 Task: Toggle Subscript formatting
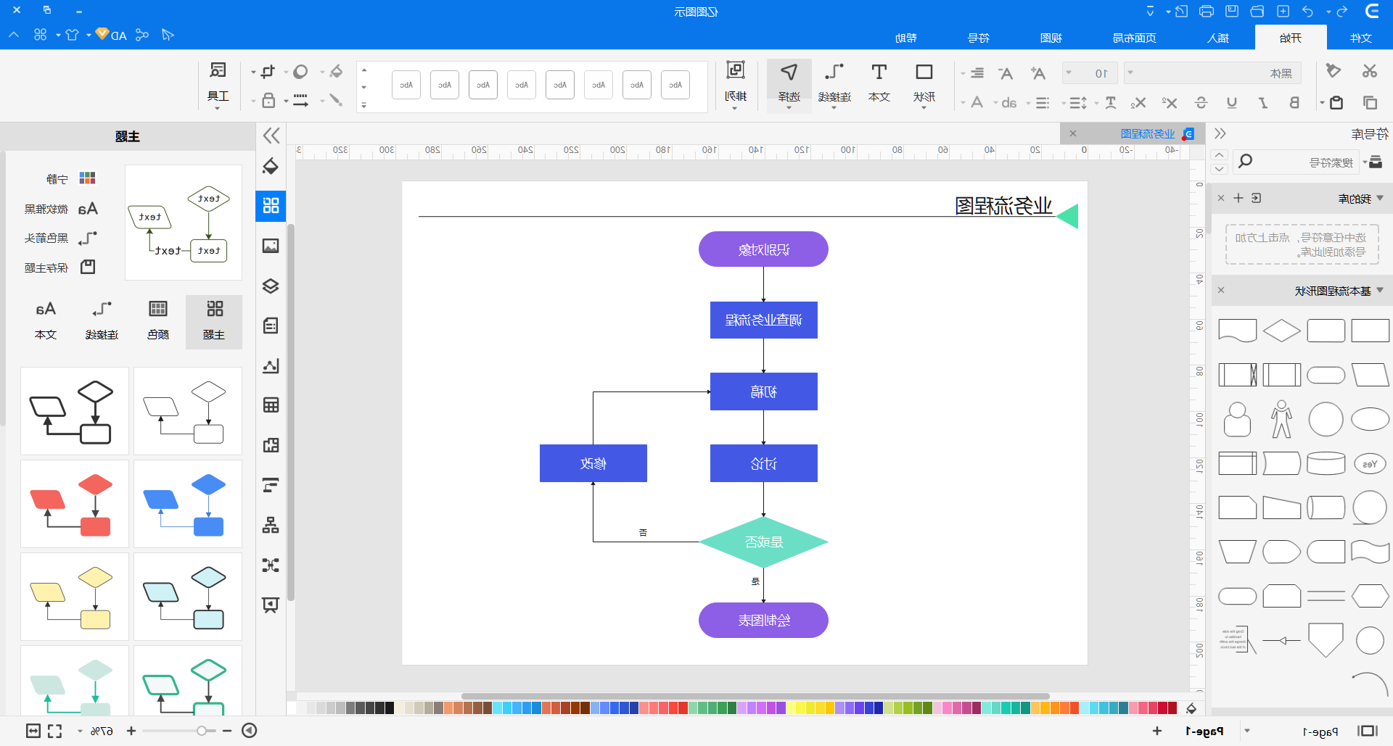click(x=1138, y=102)
